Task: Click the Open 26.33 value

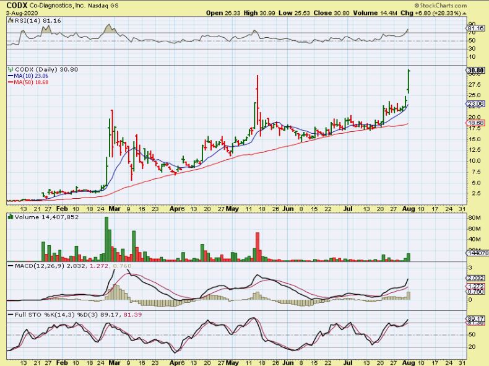Action: tap(223, 13)
